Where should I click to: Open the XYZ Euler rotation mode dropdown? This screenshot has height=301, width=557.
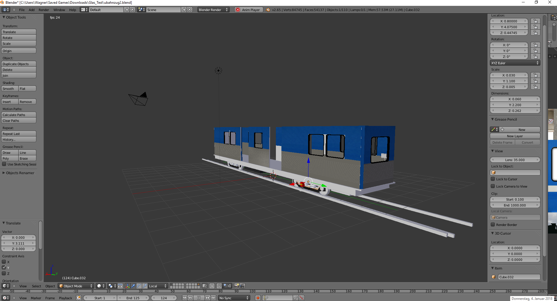515,63
